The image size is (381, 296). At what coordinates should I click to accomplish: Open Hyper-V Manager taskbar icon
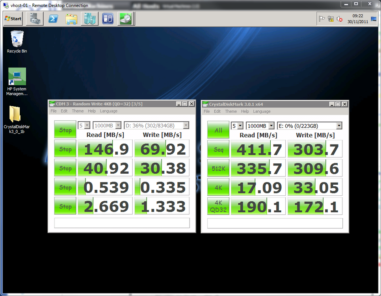click(x=90, y=19)
